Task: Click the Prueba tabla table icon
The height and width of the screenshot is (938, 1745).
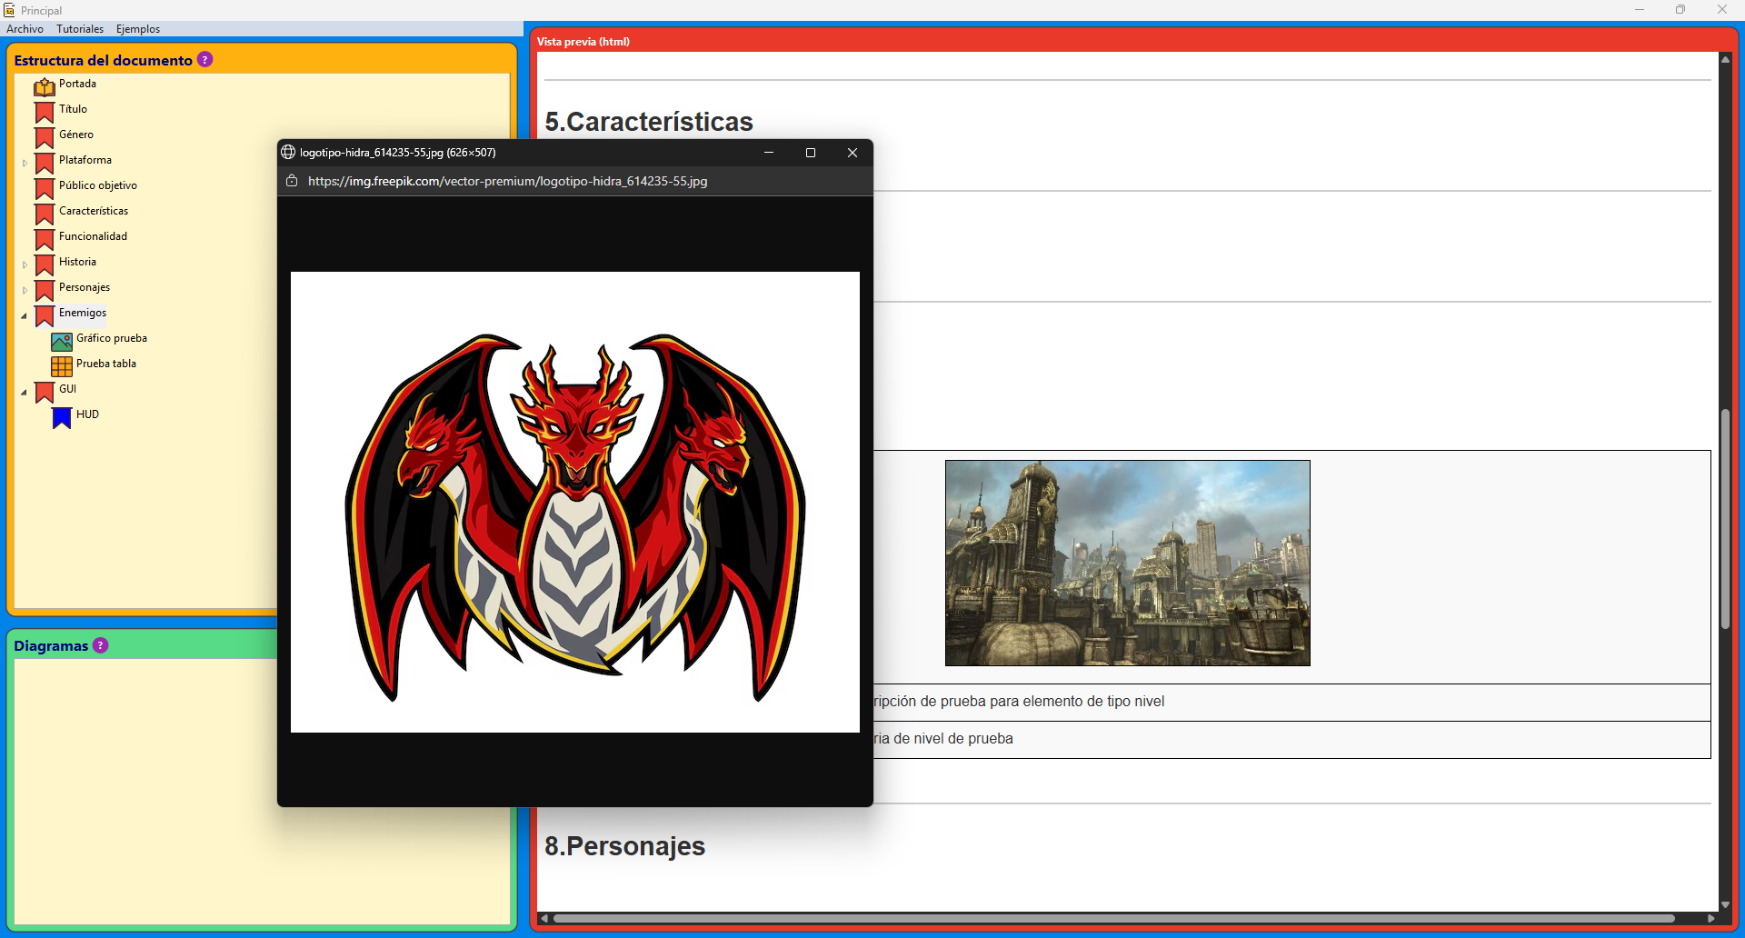Action: [61, 366]
